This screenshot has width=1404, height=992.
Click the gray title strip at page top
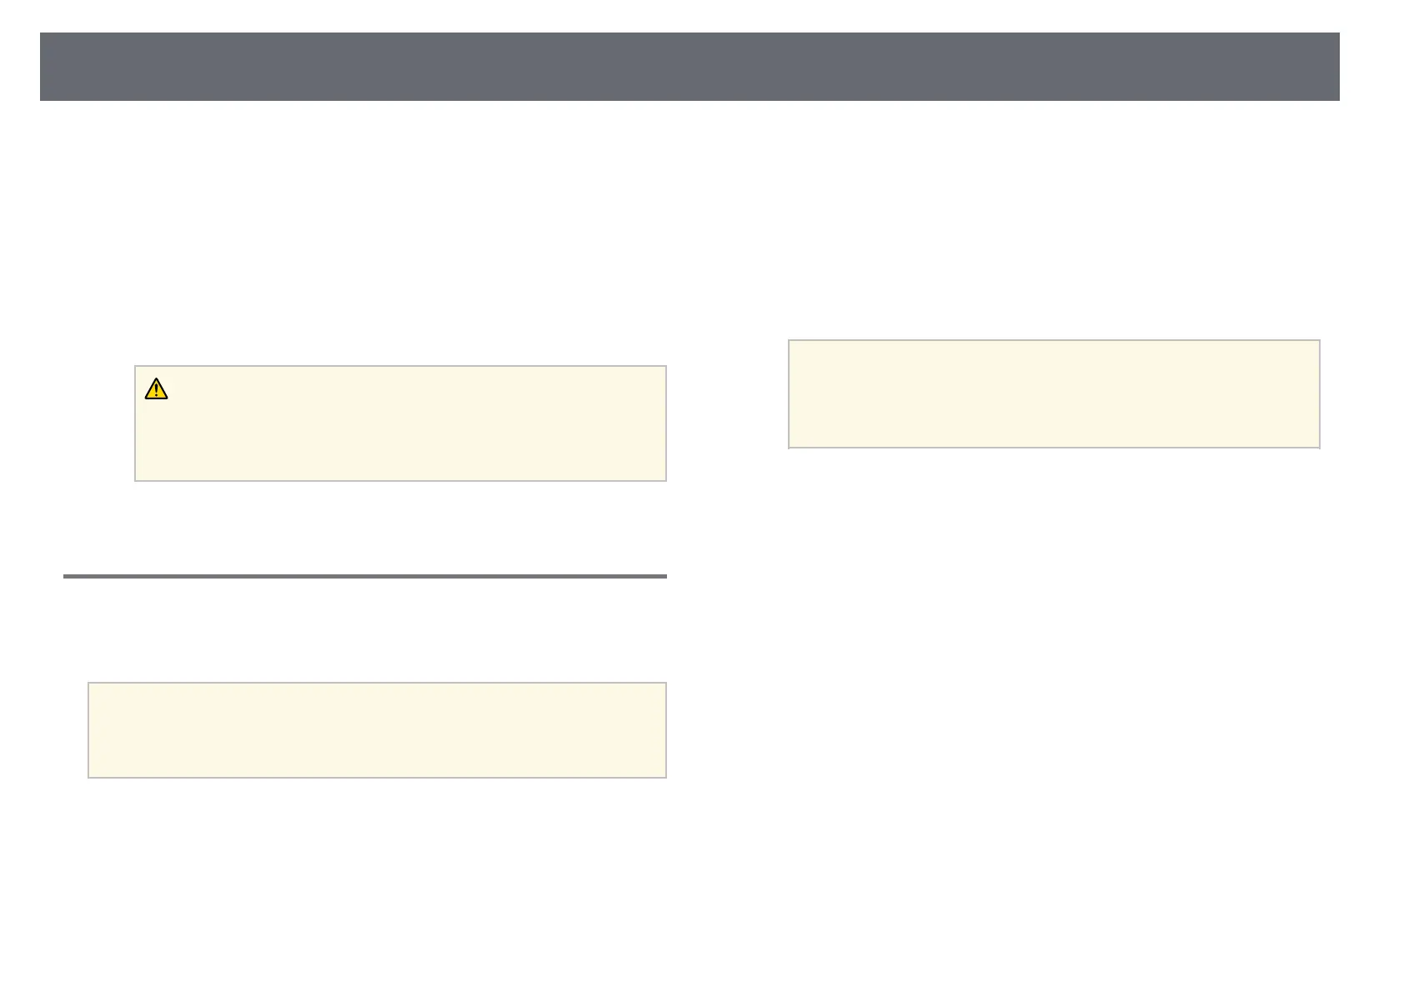689,67
